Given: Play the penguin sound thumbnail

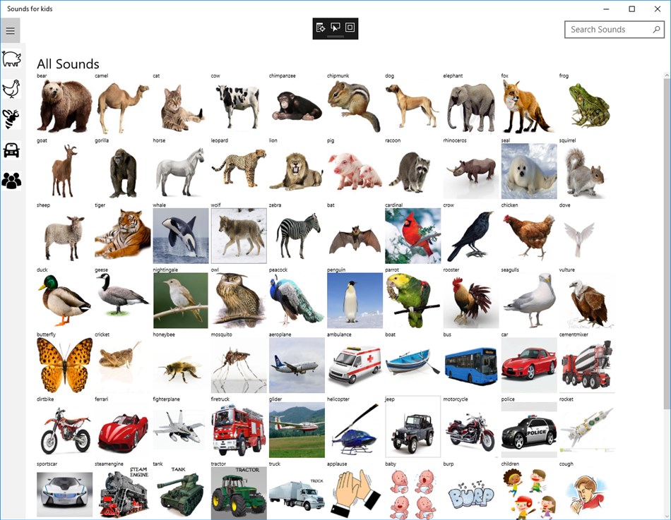Looking at the screenshot, I should click(355, 301).
